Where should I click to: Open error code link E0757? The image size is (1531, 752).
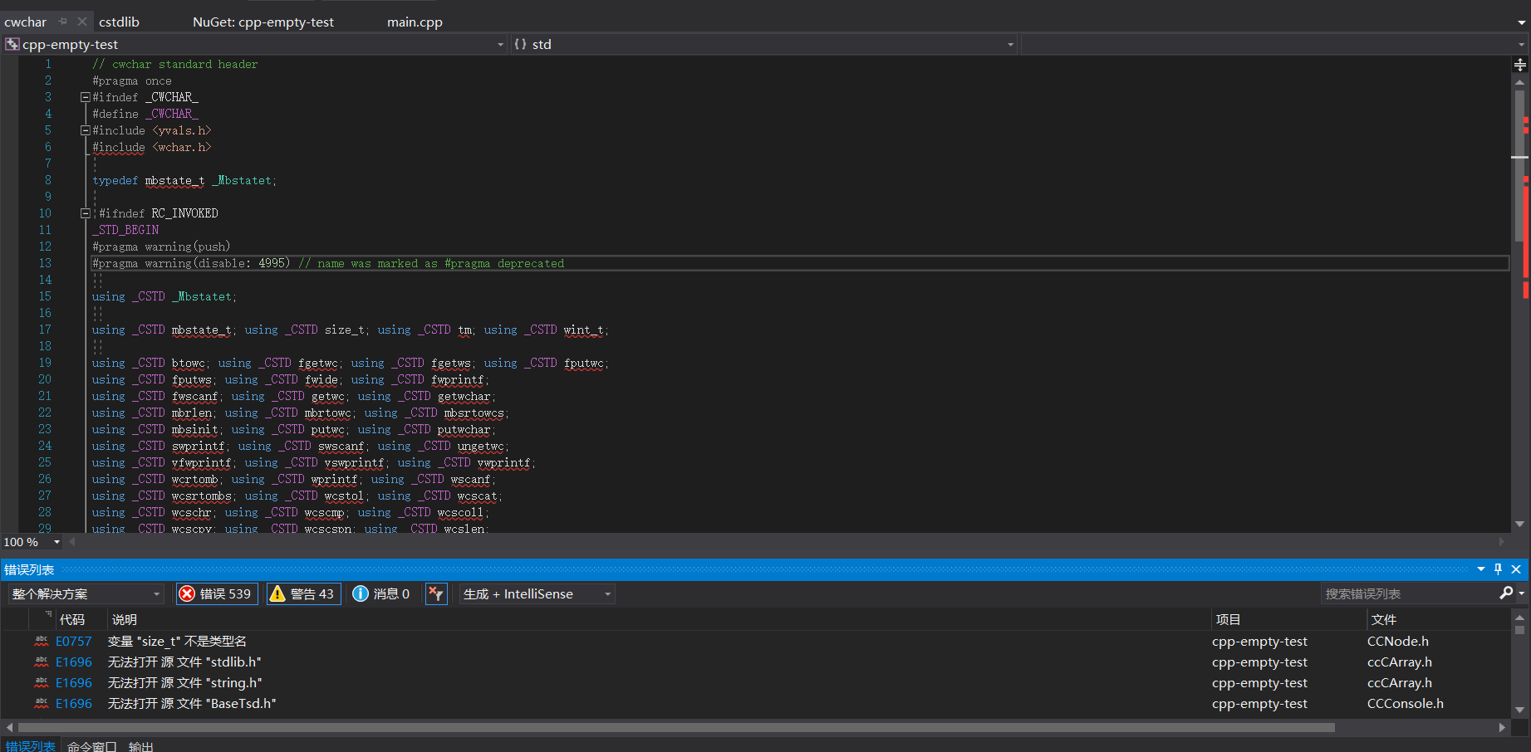[x=73, y=641]
